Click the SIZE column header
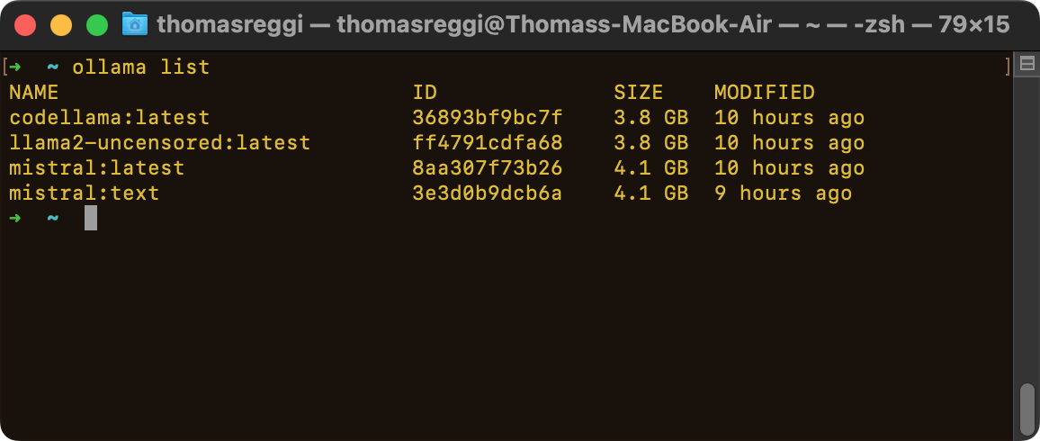The height and width of the screenshot is (441, 1040). tap(639, 92)
